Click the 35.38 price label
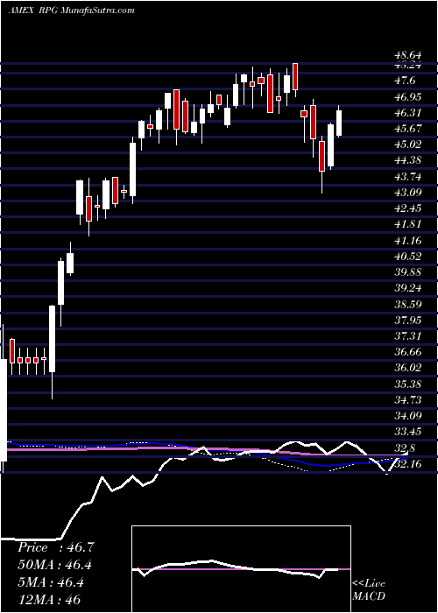438x613 pixels. point(407,384)
